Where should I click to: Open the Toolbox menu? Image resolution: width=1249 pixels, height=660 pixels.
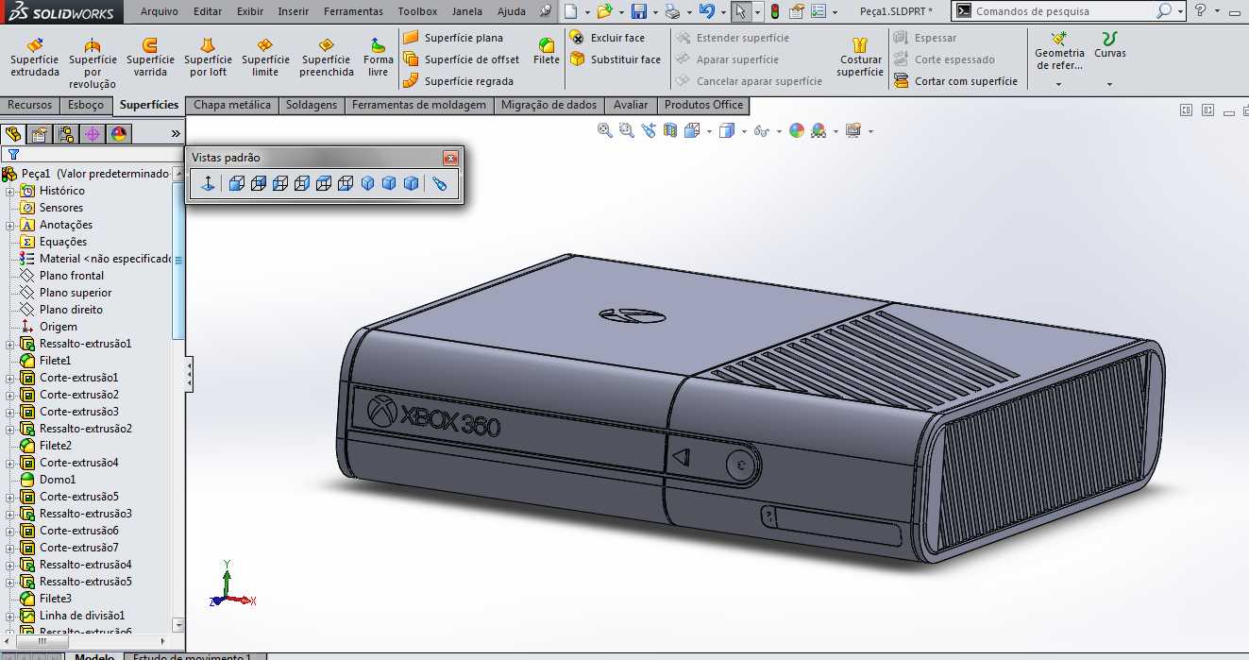[417, 11]
